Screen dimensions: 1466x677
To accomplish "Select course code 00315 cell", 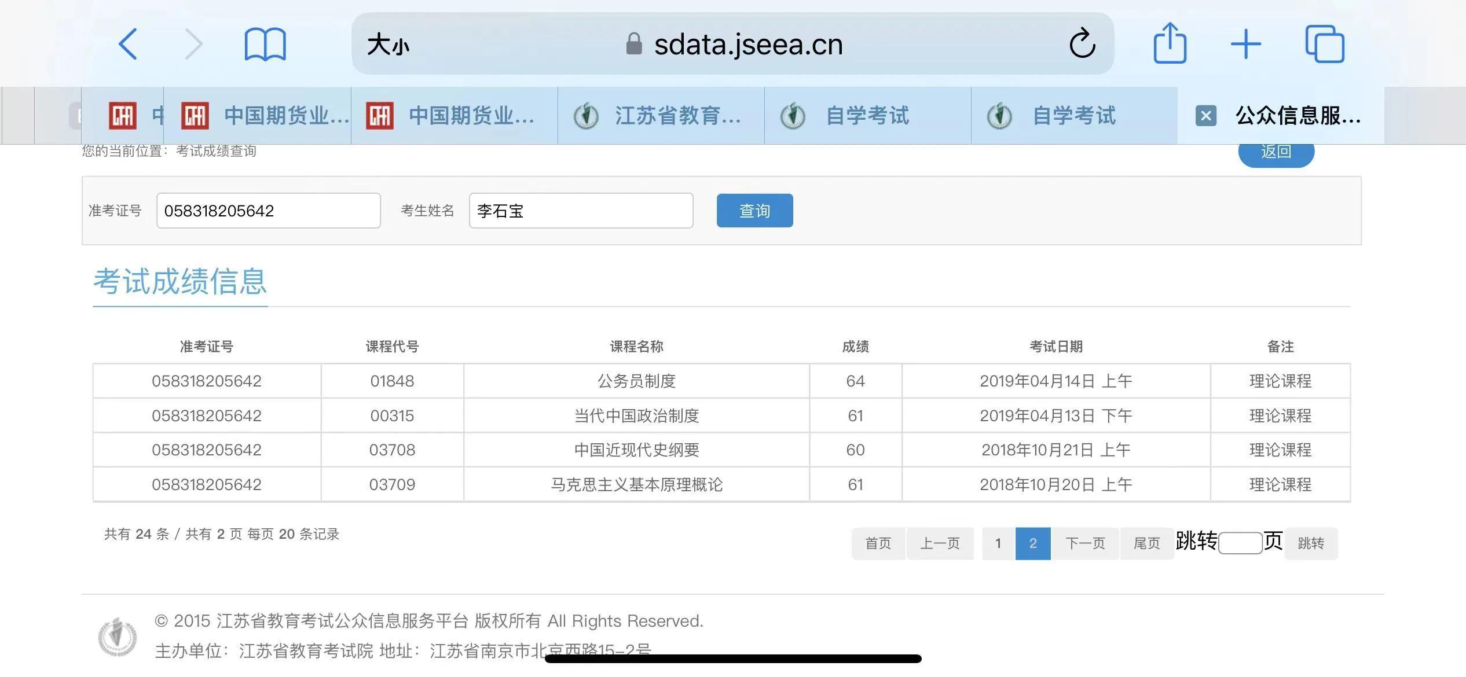I will coord(393,416).
